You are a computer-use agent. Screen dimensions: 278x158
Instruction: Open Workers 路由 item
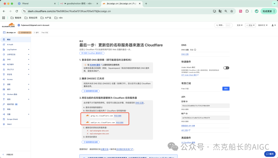click(12, 94)
